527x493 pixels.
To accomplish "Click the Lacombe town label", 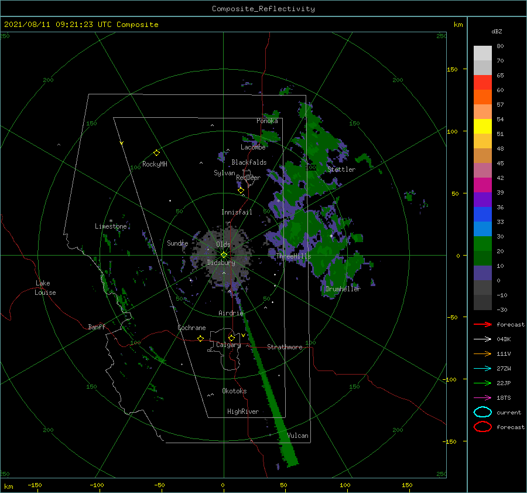I will [253, 147].
